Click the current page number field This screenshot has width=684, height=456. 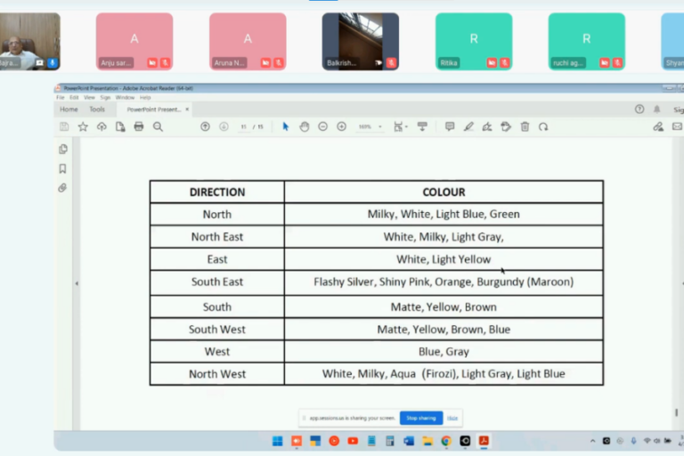(x=243, y=126)
